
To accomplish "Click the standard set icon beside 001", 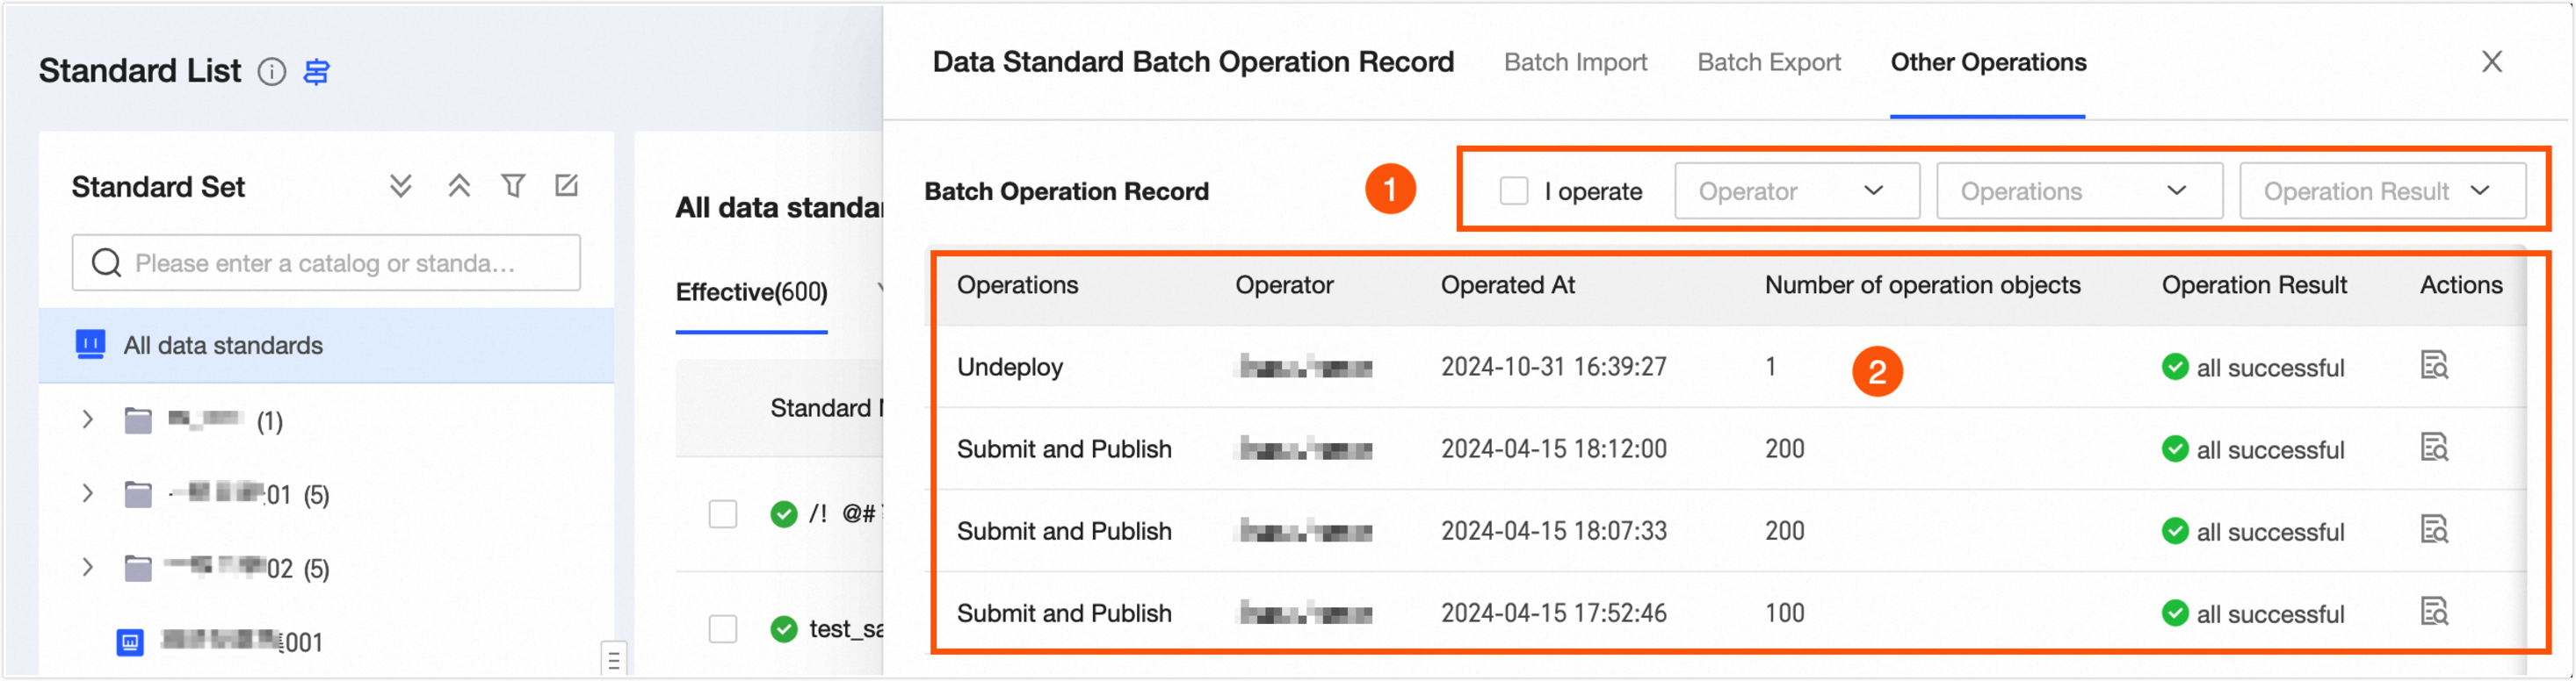I will tap(130, 642).
